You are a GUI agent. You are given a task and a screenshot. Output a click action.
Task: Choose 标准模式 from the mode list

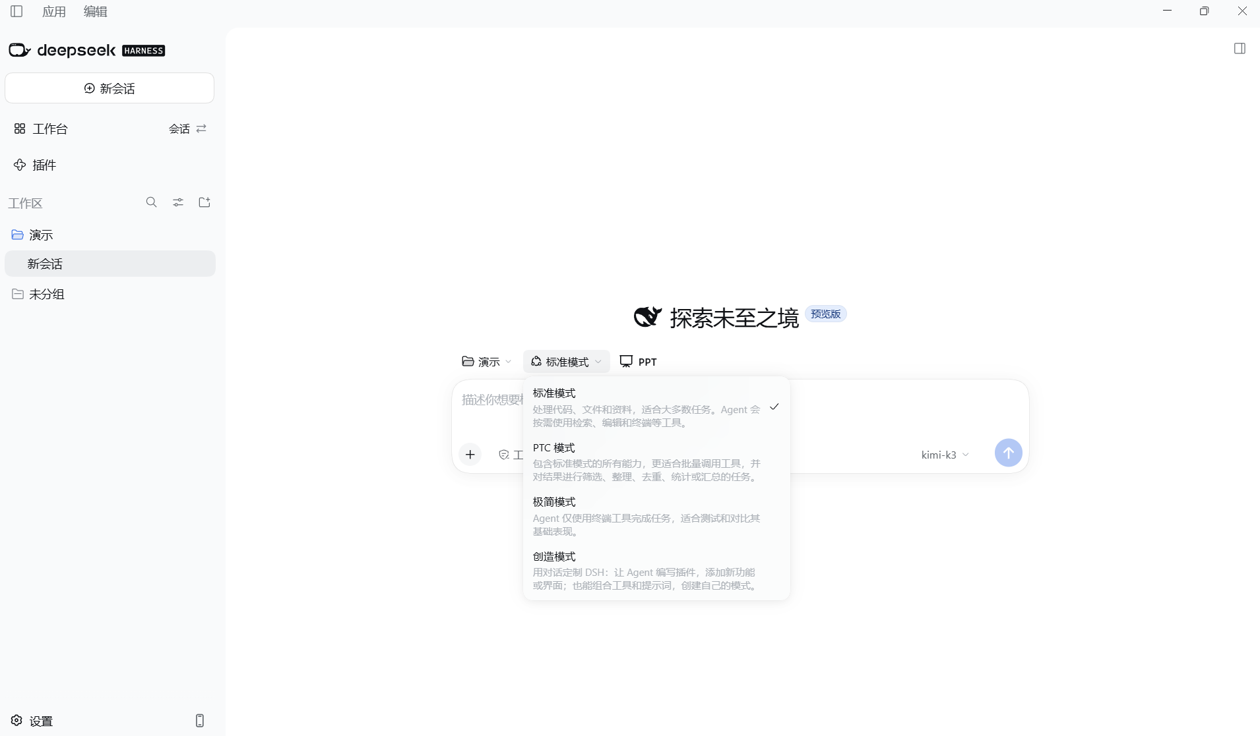(656, 407)
